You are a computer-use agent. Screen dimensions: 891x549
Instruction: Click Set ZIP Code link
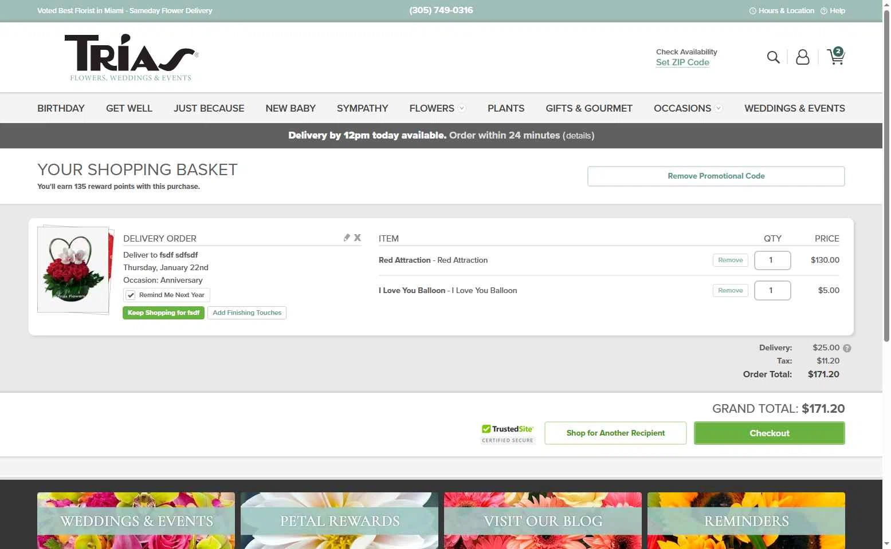pos(682,62)
